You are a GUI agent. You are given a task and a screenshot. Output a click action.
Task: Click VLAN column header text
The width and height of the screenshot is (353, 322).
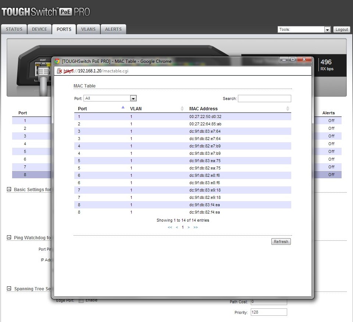click(136, 109)
